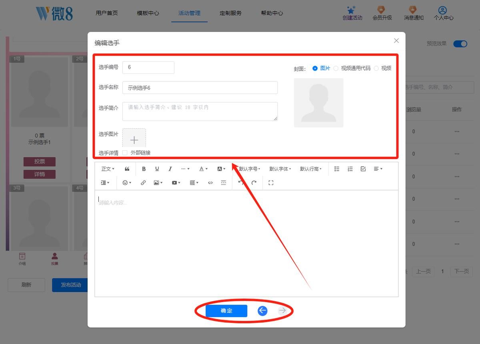This screenshot has height=344, width=480.
Task: Expand the 默认字体 font dropdown
Action: [x=280, y=169]
